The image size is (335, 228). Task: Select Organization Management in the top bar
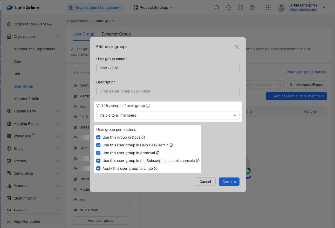94,8
